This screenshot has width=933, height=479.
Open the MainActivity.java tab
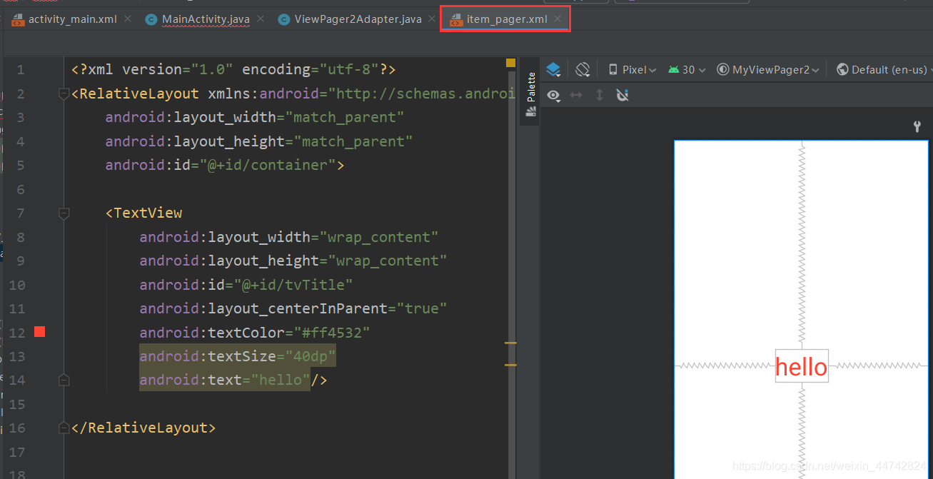point(206,19)
